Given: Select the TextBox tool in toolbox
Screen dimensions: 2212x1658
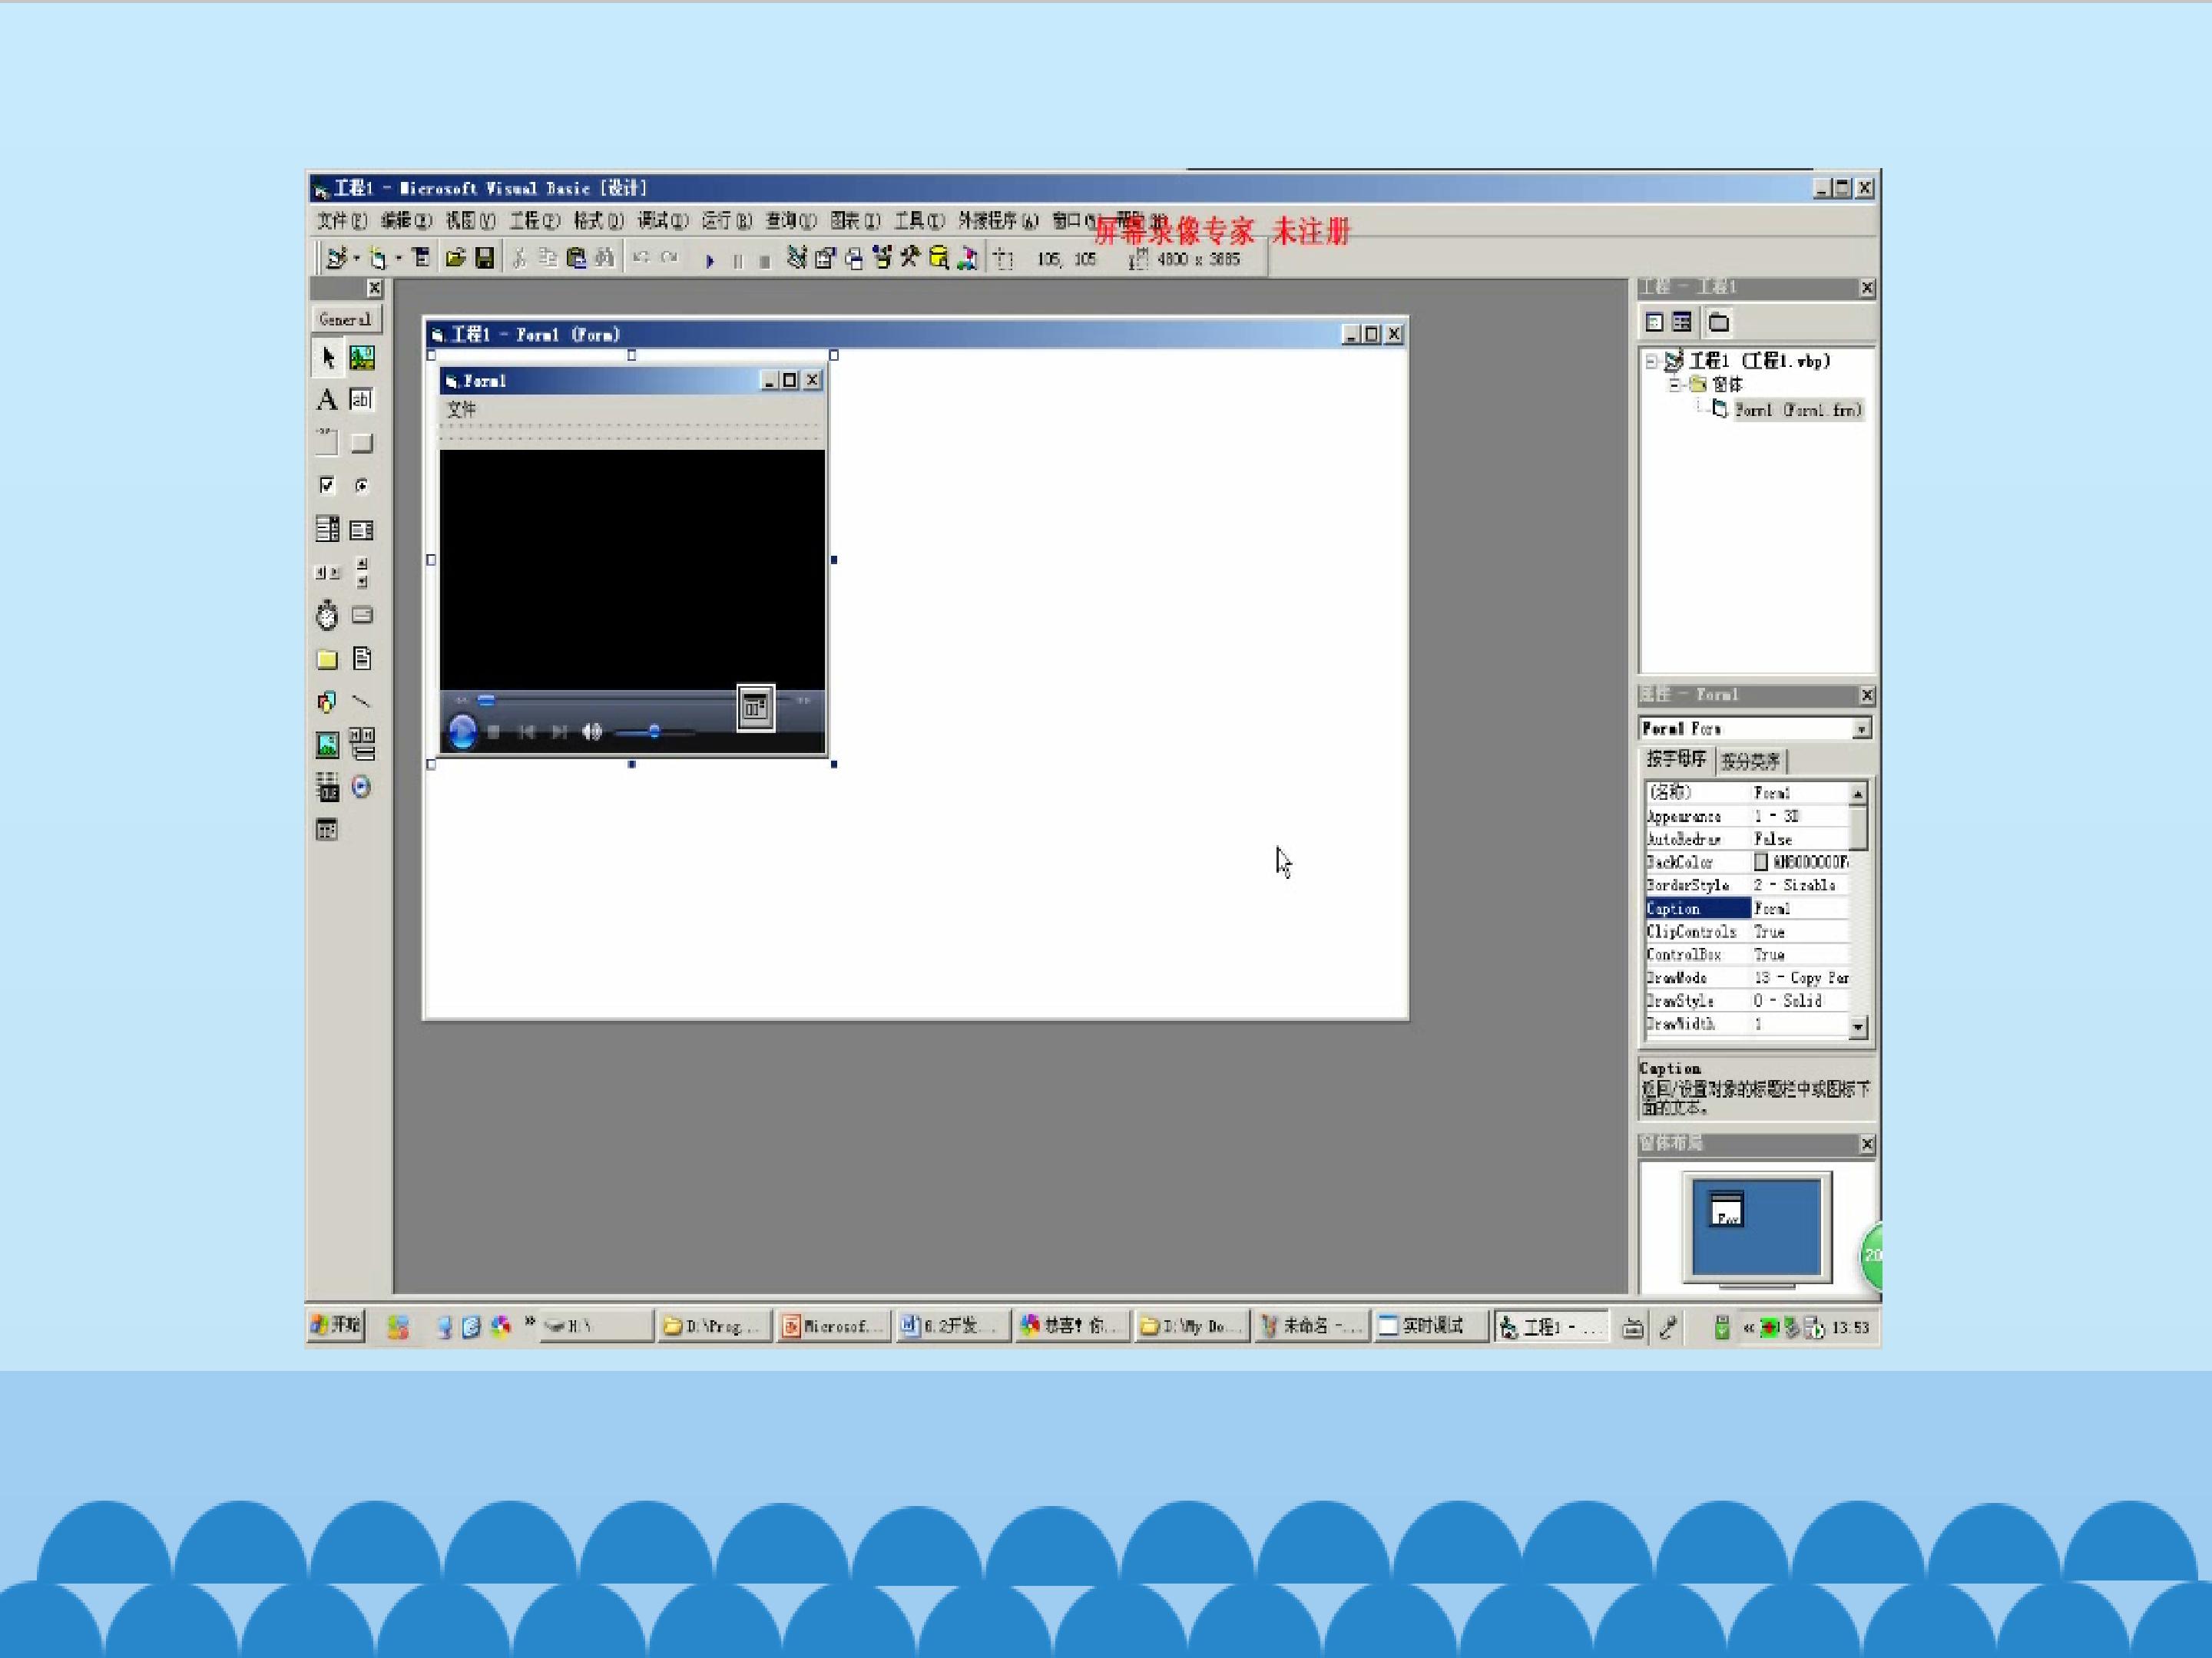Looking at the screenshot, I should pos(361,400).
